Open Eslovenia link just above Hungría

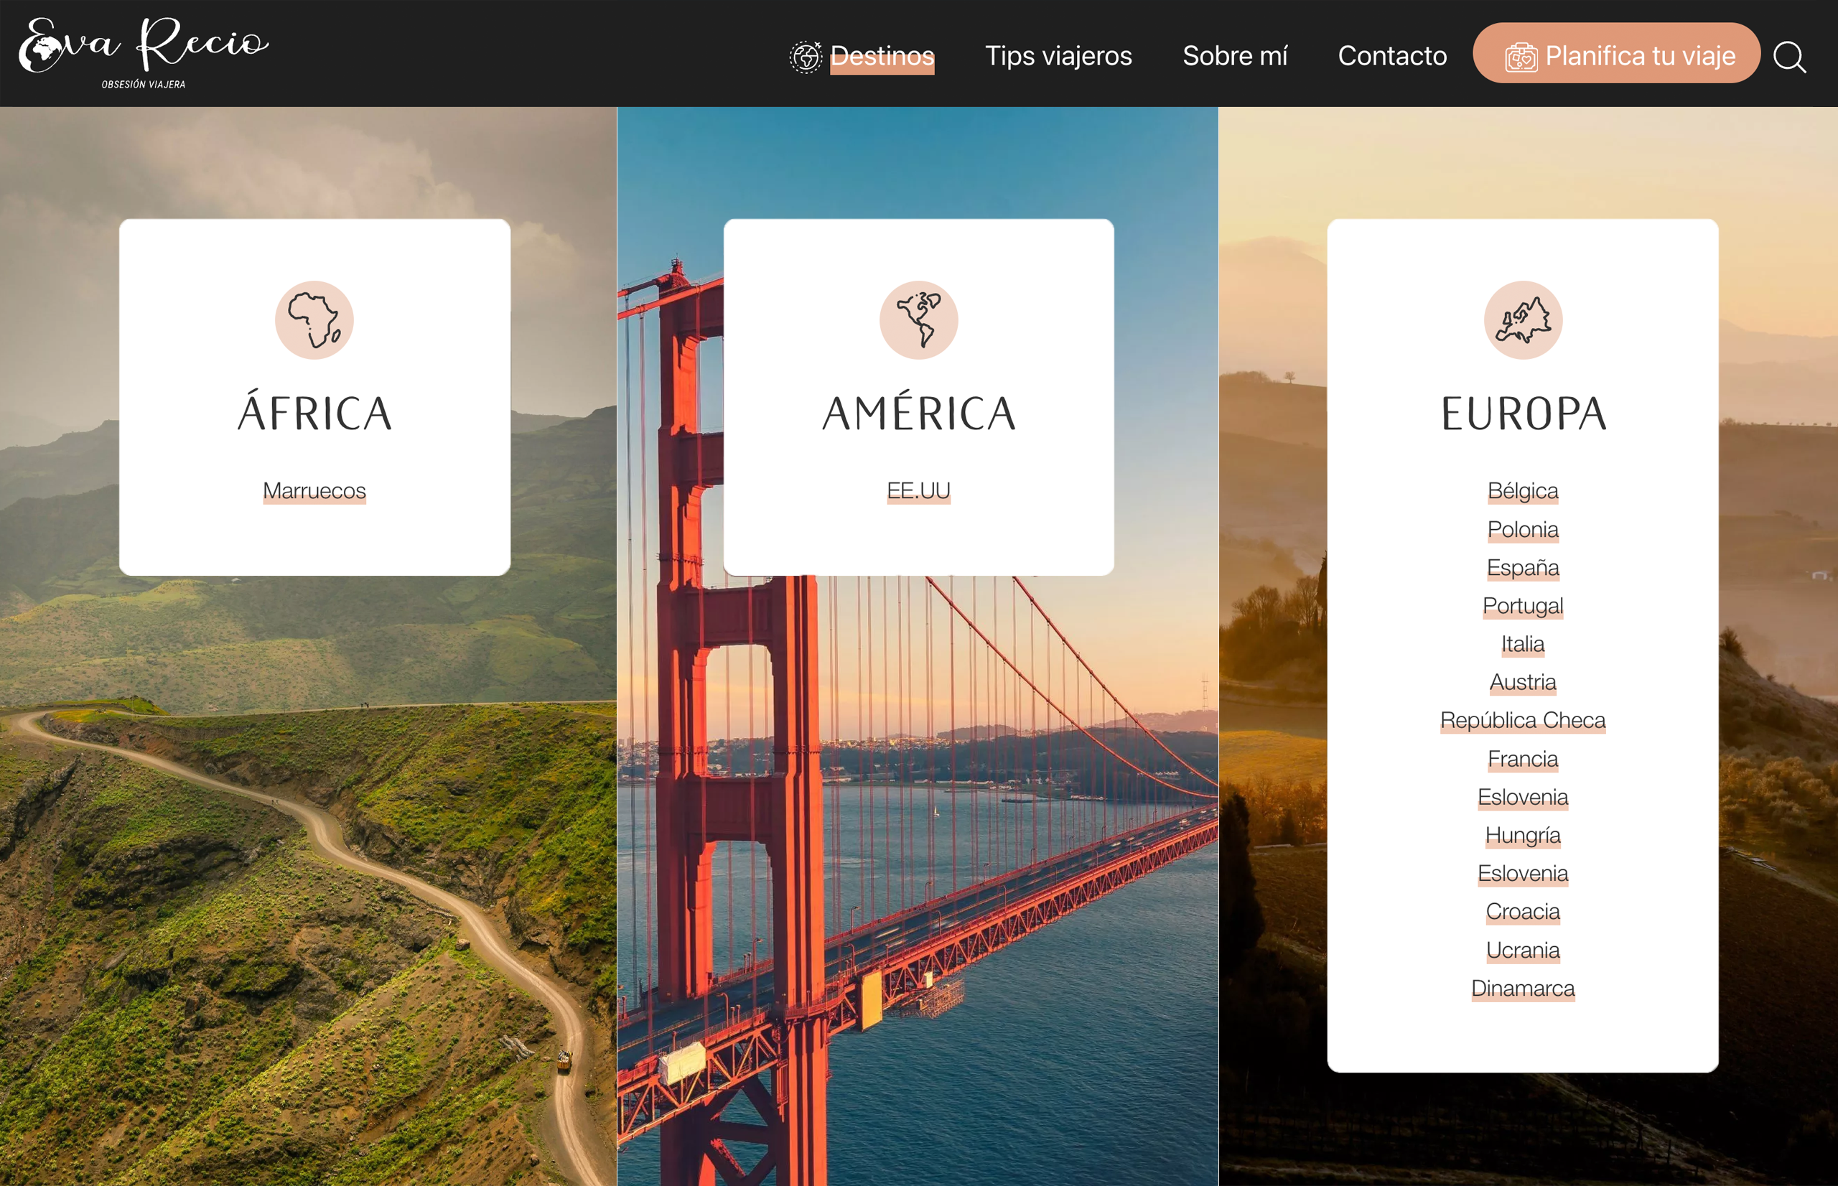pyautogui.click(x=1523, y=797)
